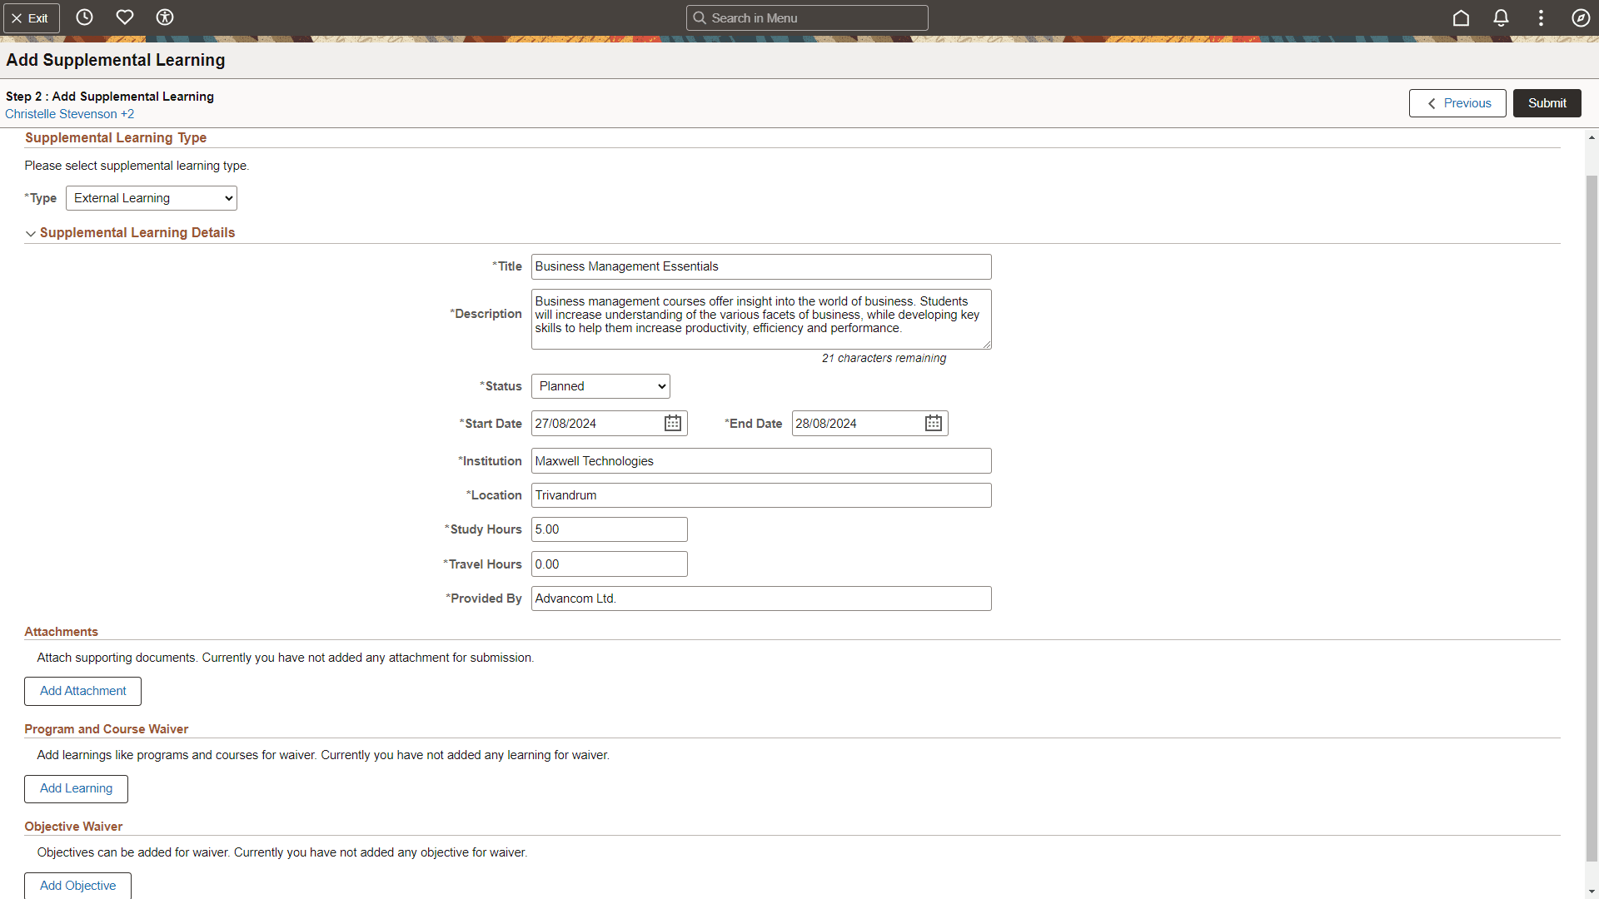The image size is (1599, 899).
Task: Click Add Attachment for supporting documents
Action: coord(82,691)
